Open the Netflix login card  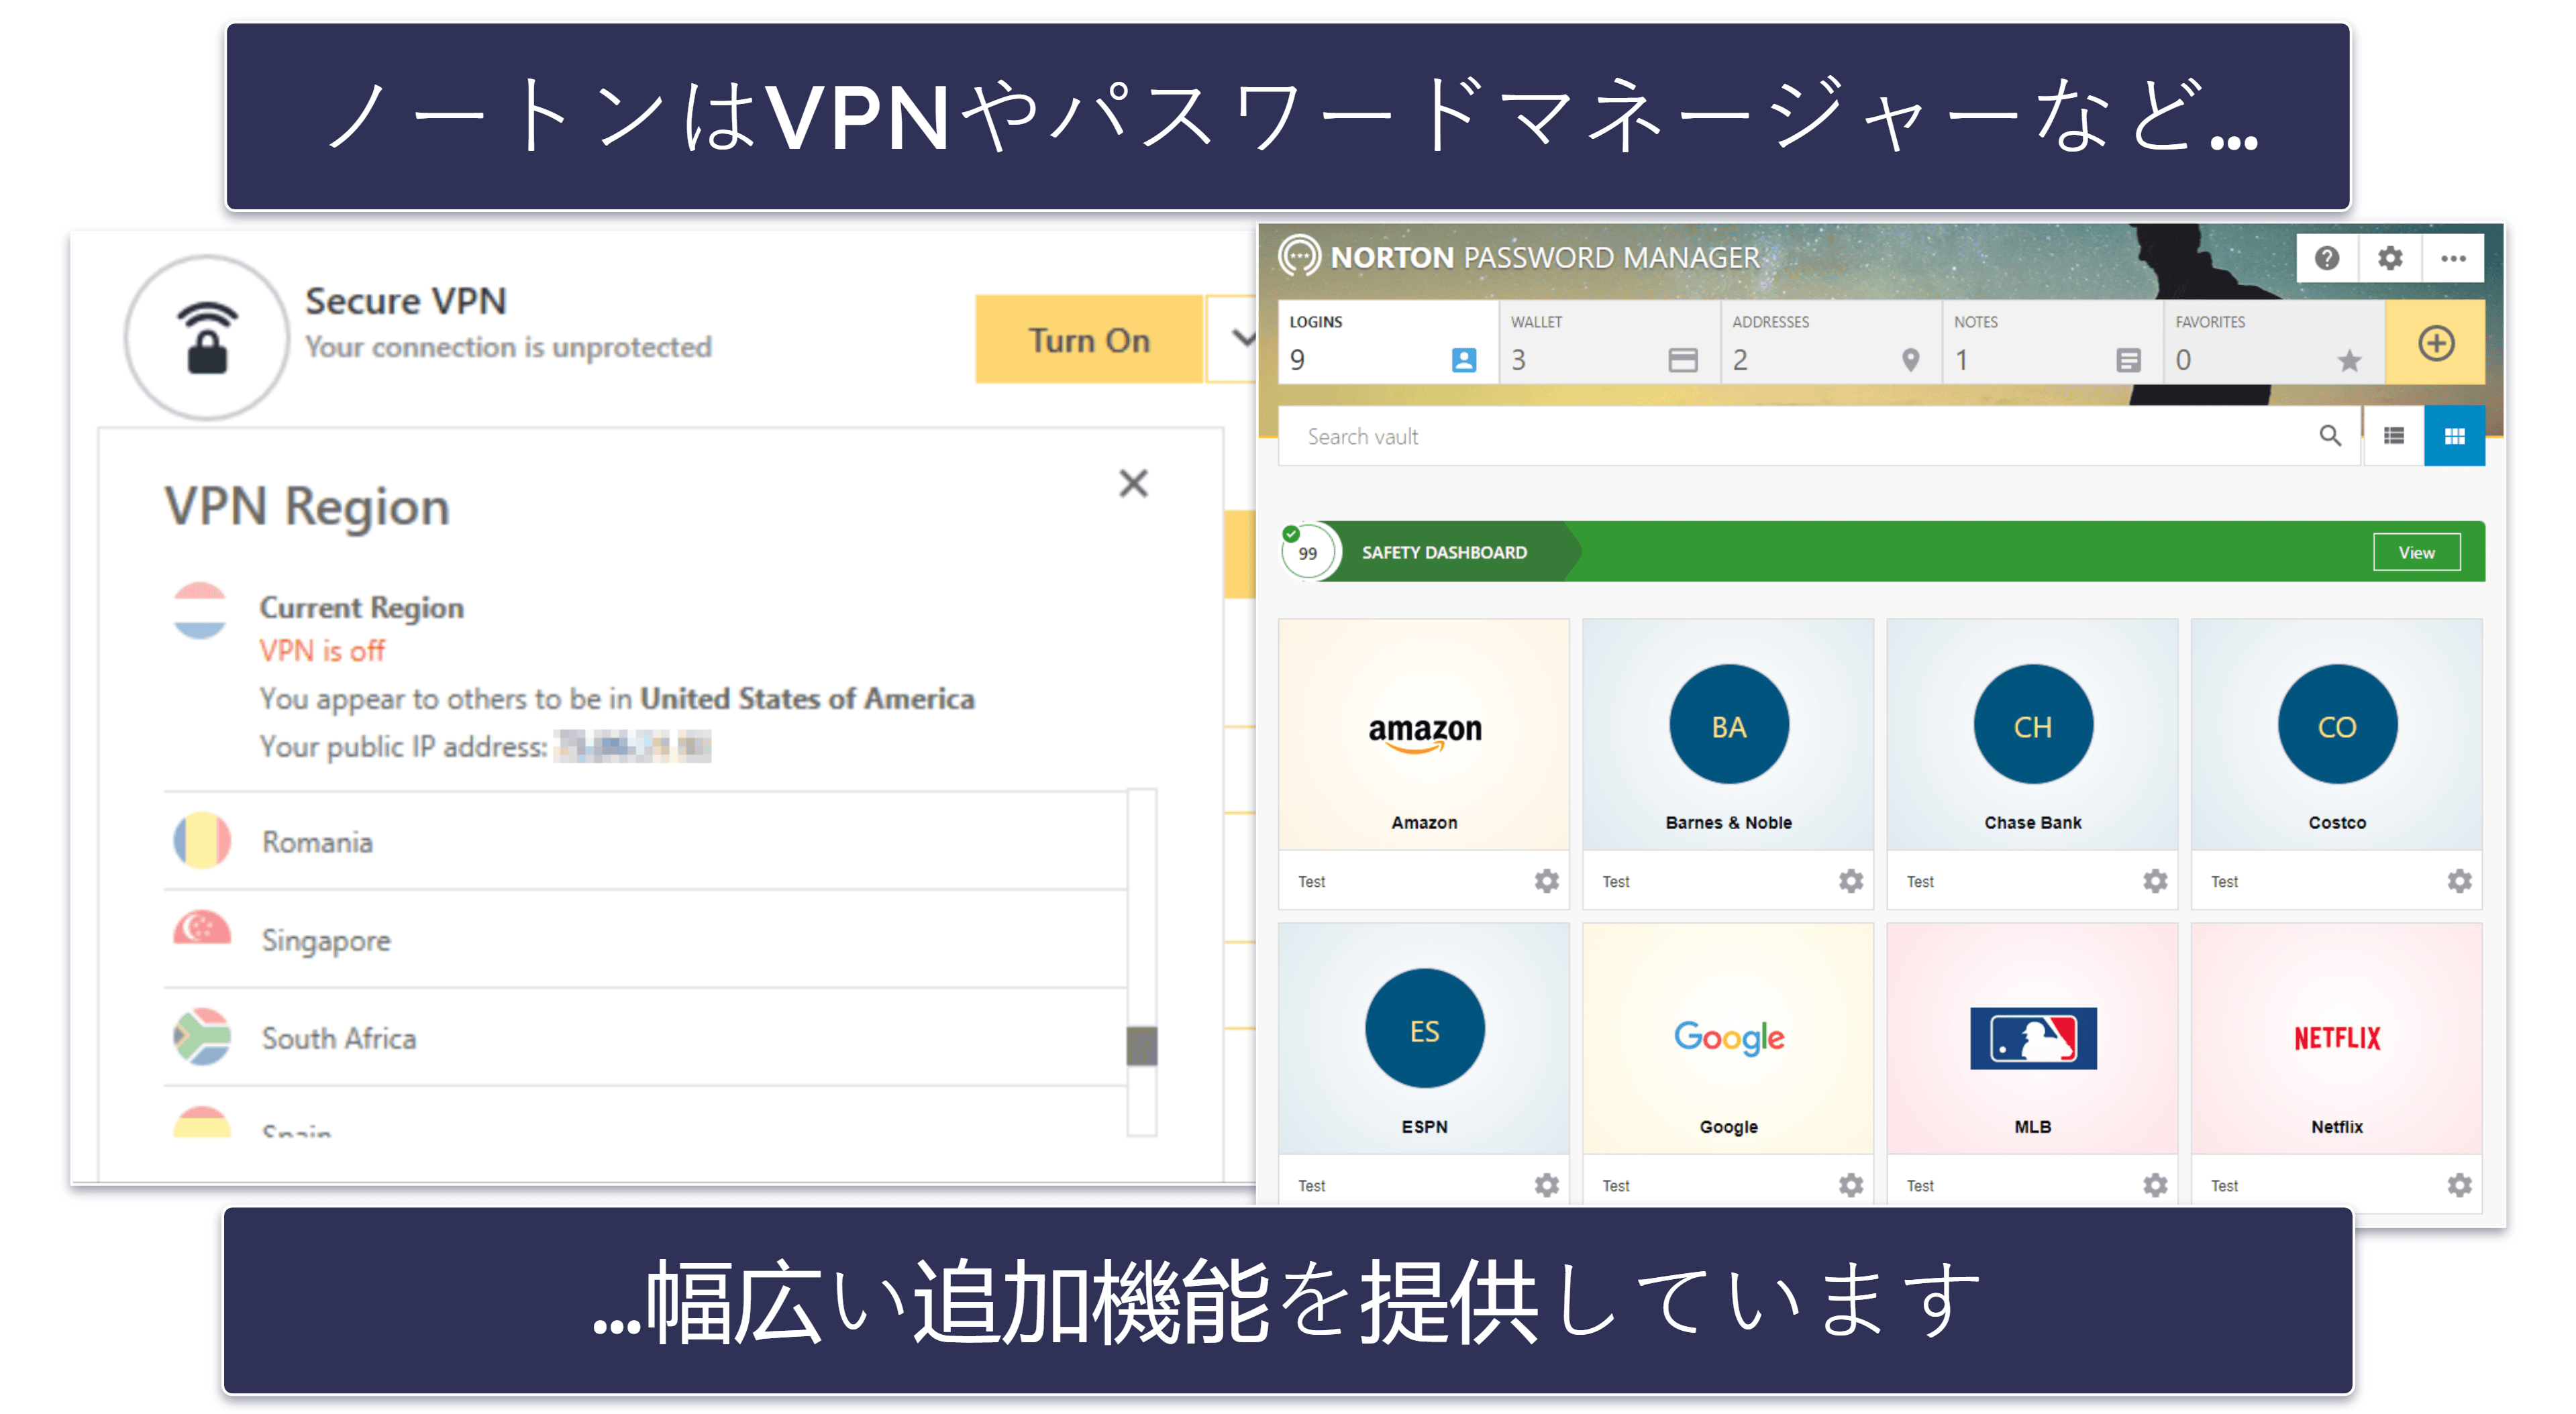pos(2337,1039)
